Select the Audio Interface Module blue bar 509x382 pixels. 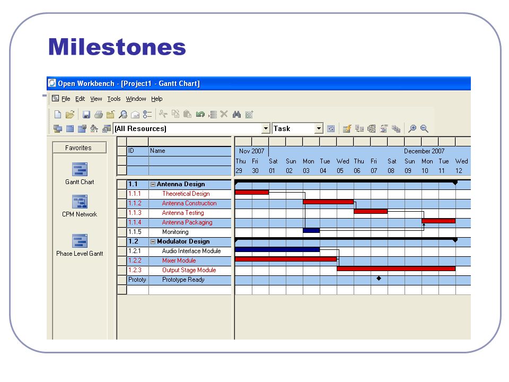tap(277, 249)
